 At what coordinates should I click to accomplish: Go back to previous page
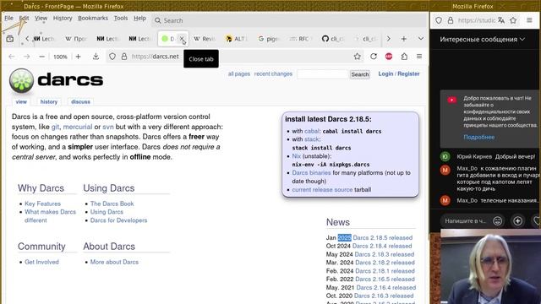pyautogui.click(x=12, y=57)
